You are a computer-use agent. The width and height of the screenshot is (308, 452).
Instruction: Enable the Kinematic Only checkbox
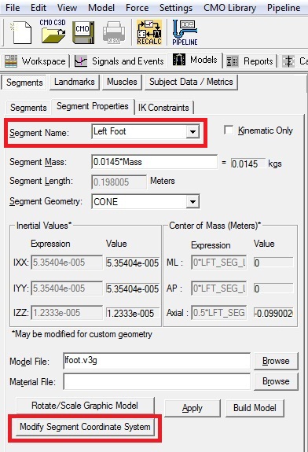click(x=229, y=130)
